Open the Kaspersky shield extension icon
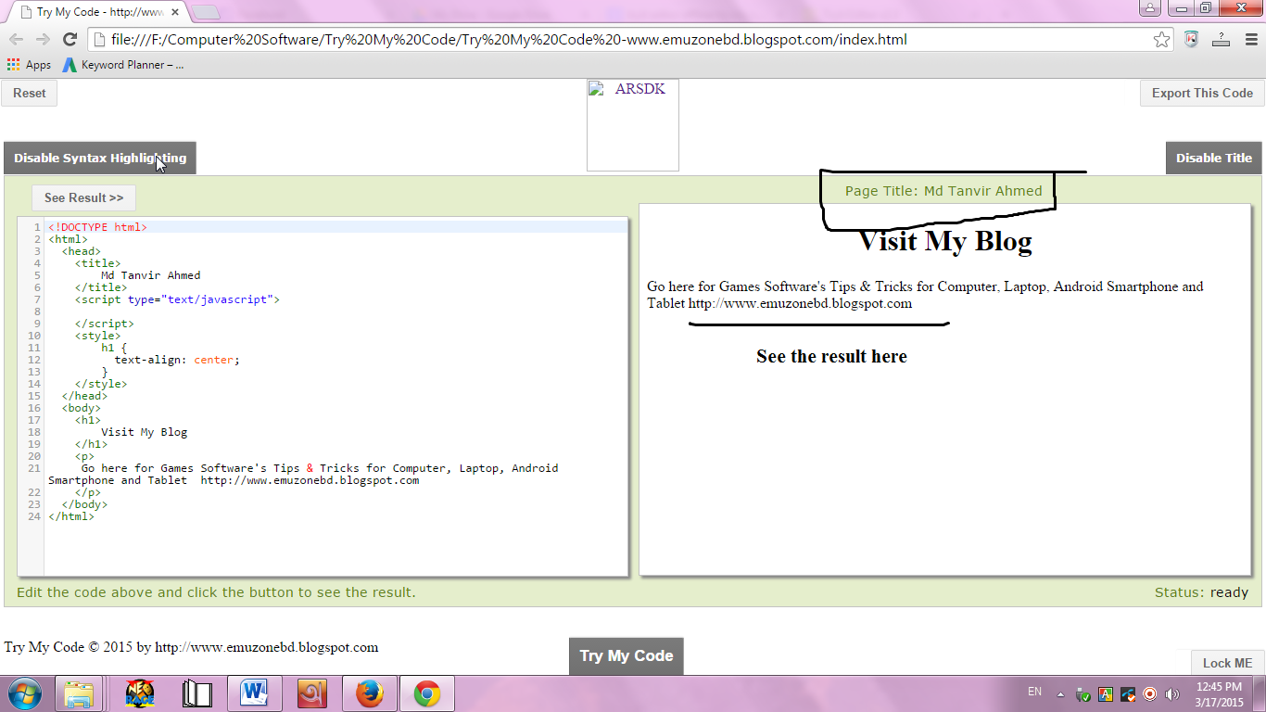Viewport: 1266px width, 712px height. click(1191, 39)
